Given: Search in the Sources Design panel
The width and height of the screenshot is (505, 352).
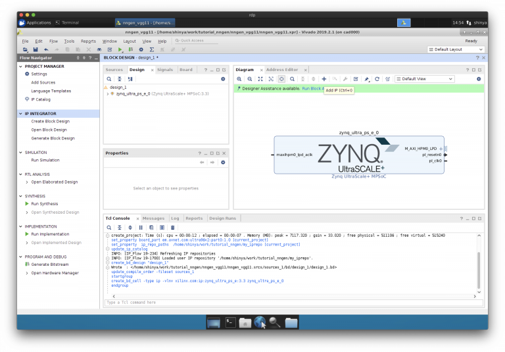Looking at the screenshot, I should pyautogui.click(x=109, y=79).
